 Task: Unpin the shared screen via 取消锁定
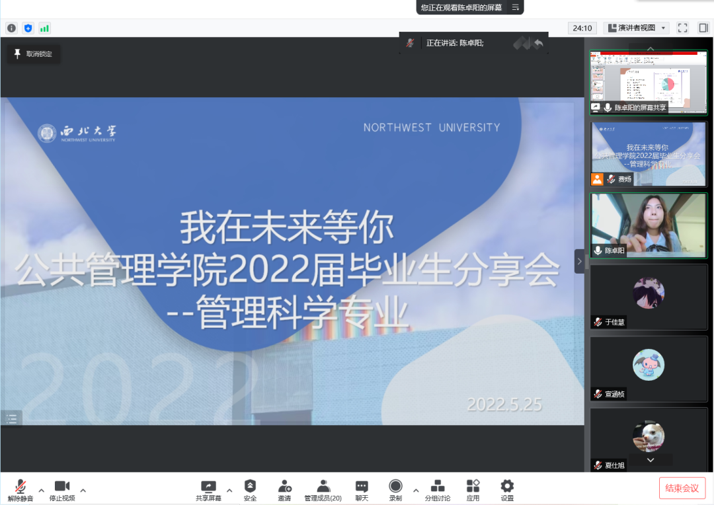click(34, 54)
